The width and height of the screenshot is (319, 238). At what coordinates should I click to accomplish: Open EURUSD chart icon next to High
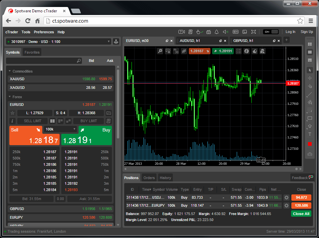109,113
